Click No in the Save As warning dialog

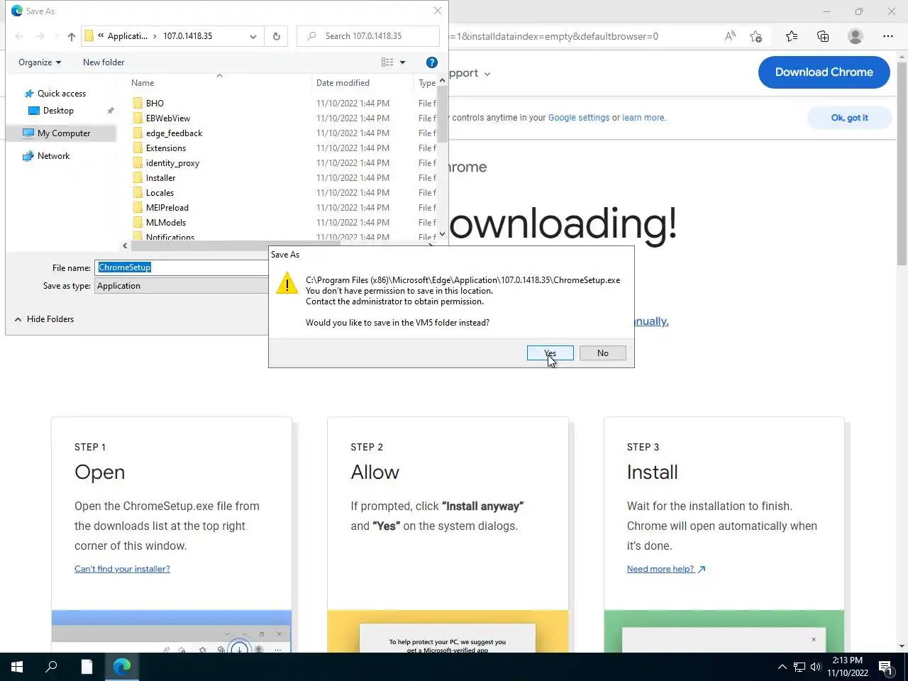pos(602,353)
